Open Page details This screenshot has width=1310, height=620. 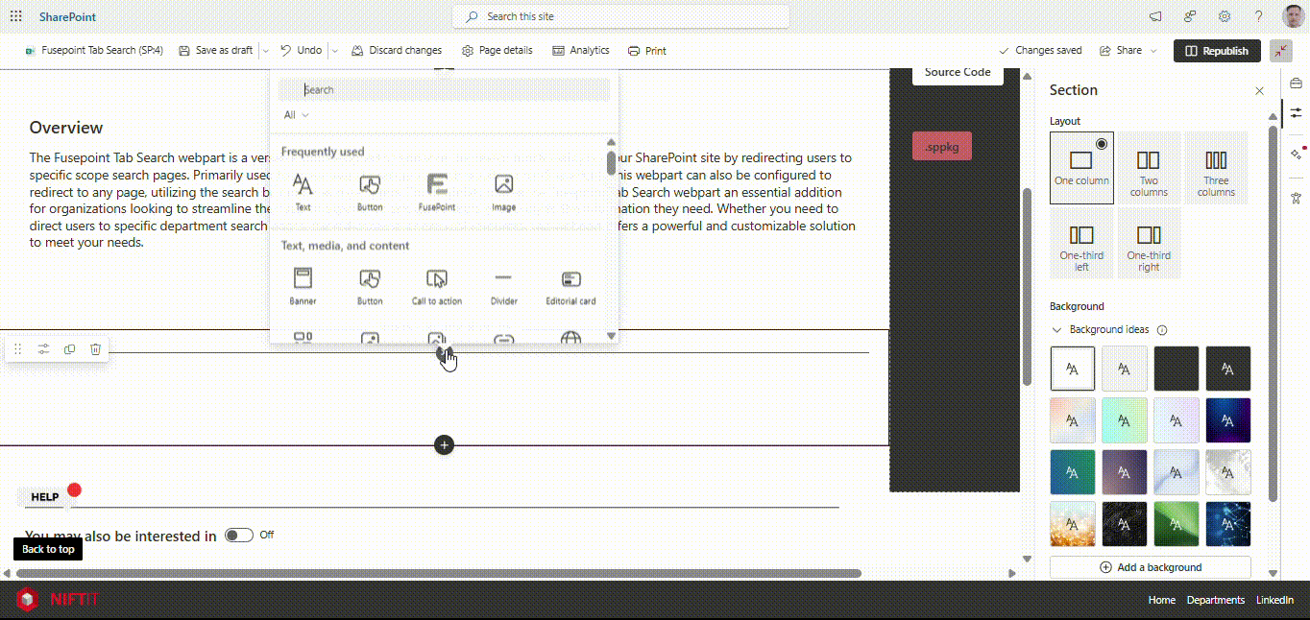(x=497, y=51)
